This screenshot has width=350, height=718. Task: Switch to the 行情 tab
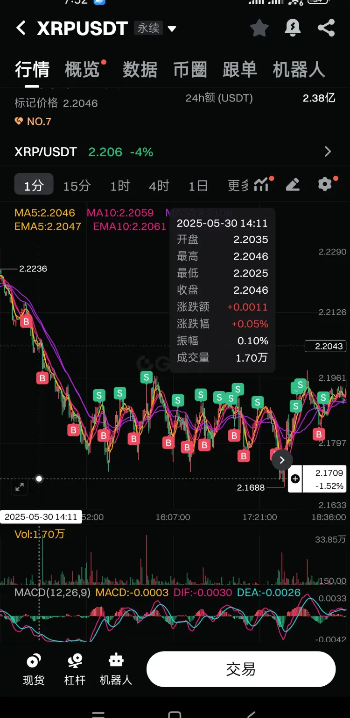[x=32, y=70]
